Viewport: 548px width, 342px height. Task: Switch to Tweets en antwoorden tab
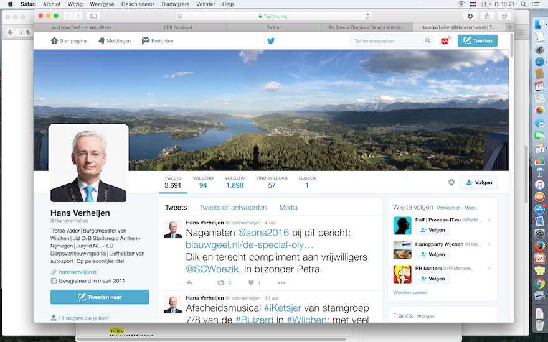coord(233,208)
